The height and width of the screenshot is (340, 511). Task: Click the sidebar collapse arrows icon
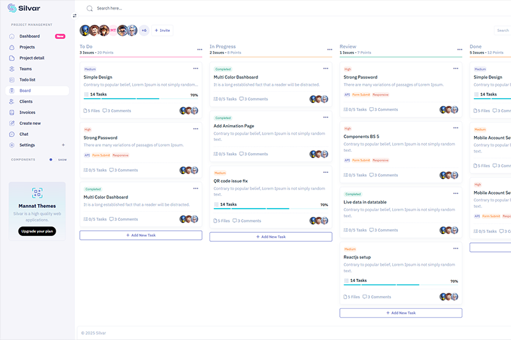(x=74, y=15)
